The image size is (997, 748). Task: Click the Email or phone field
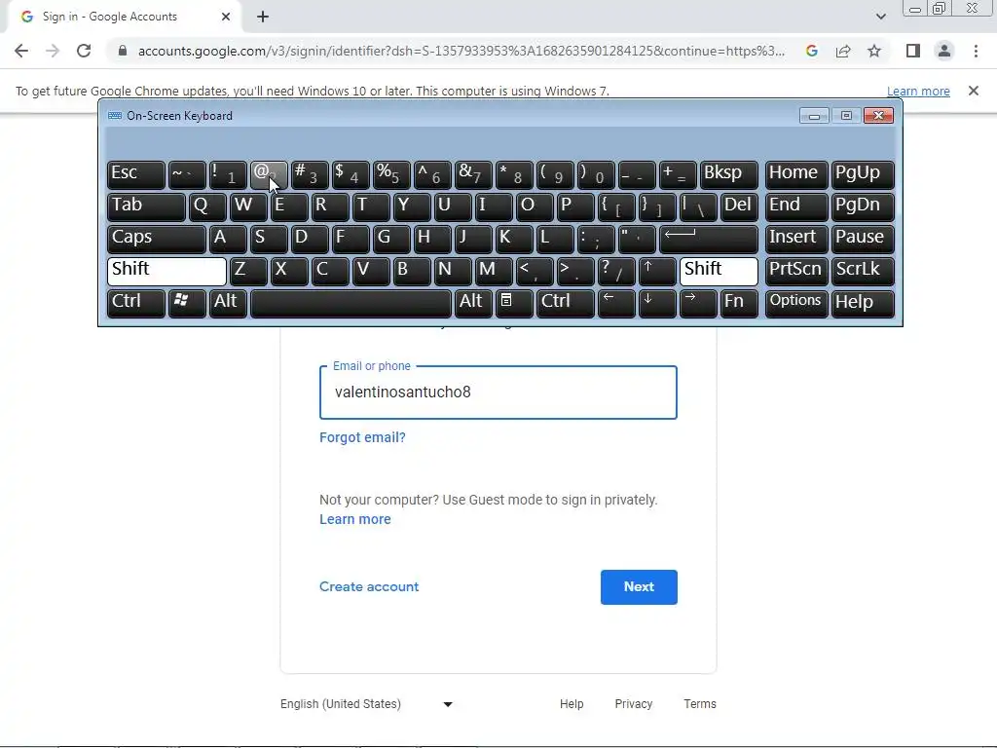pyautogui.click(x=498, y=393)
